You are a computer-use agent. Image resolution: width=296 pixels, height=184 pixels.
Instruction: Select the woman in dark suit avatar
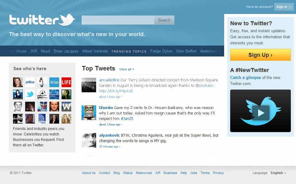[54, 119]
